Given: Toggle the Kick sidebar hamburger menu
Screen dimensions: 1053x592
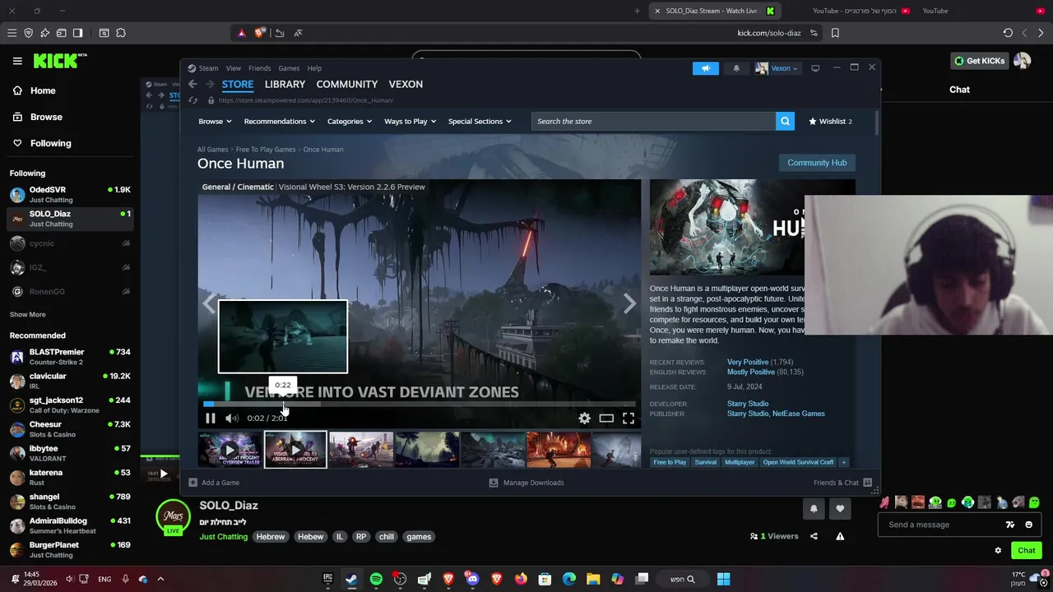Looking at the screenshot, I should point(17,61).
